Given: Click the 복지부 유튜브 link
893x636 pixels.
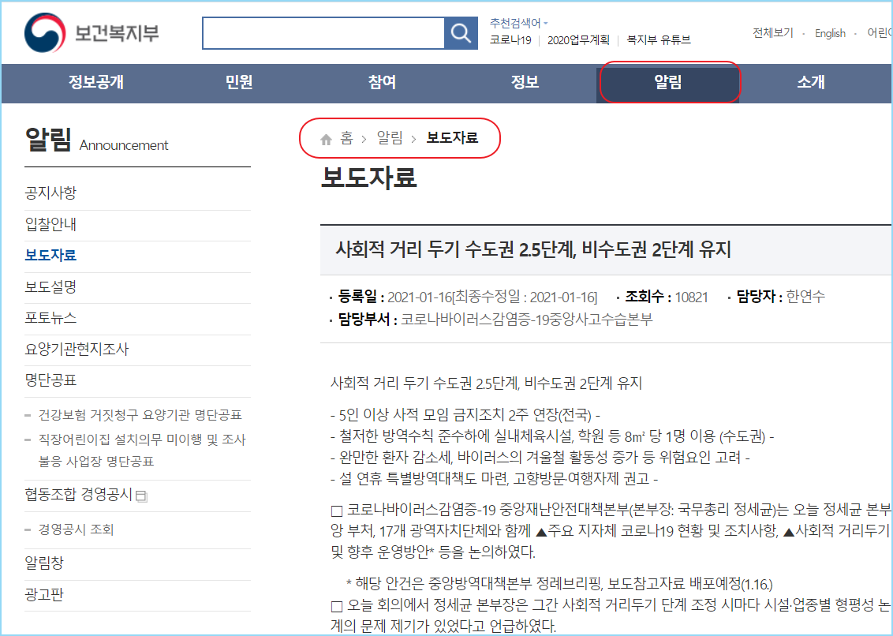Looking at the screenshot, I should (659, 40).
